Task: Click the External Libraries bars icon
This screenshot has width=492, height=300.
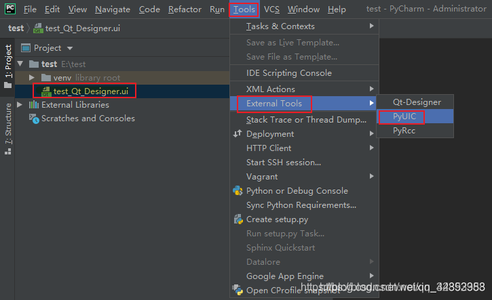Action: (x=33, y=104)
